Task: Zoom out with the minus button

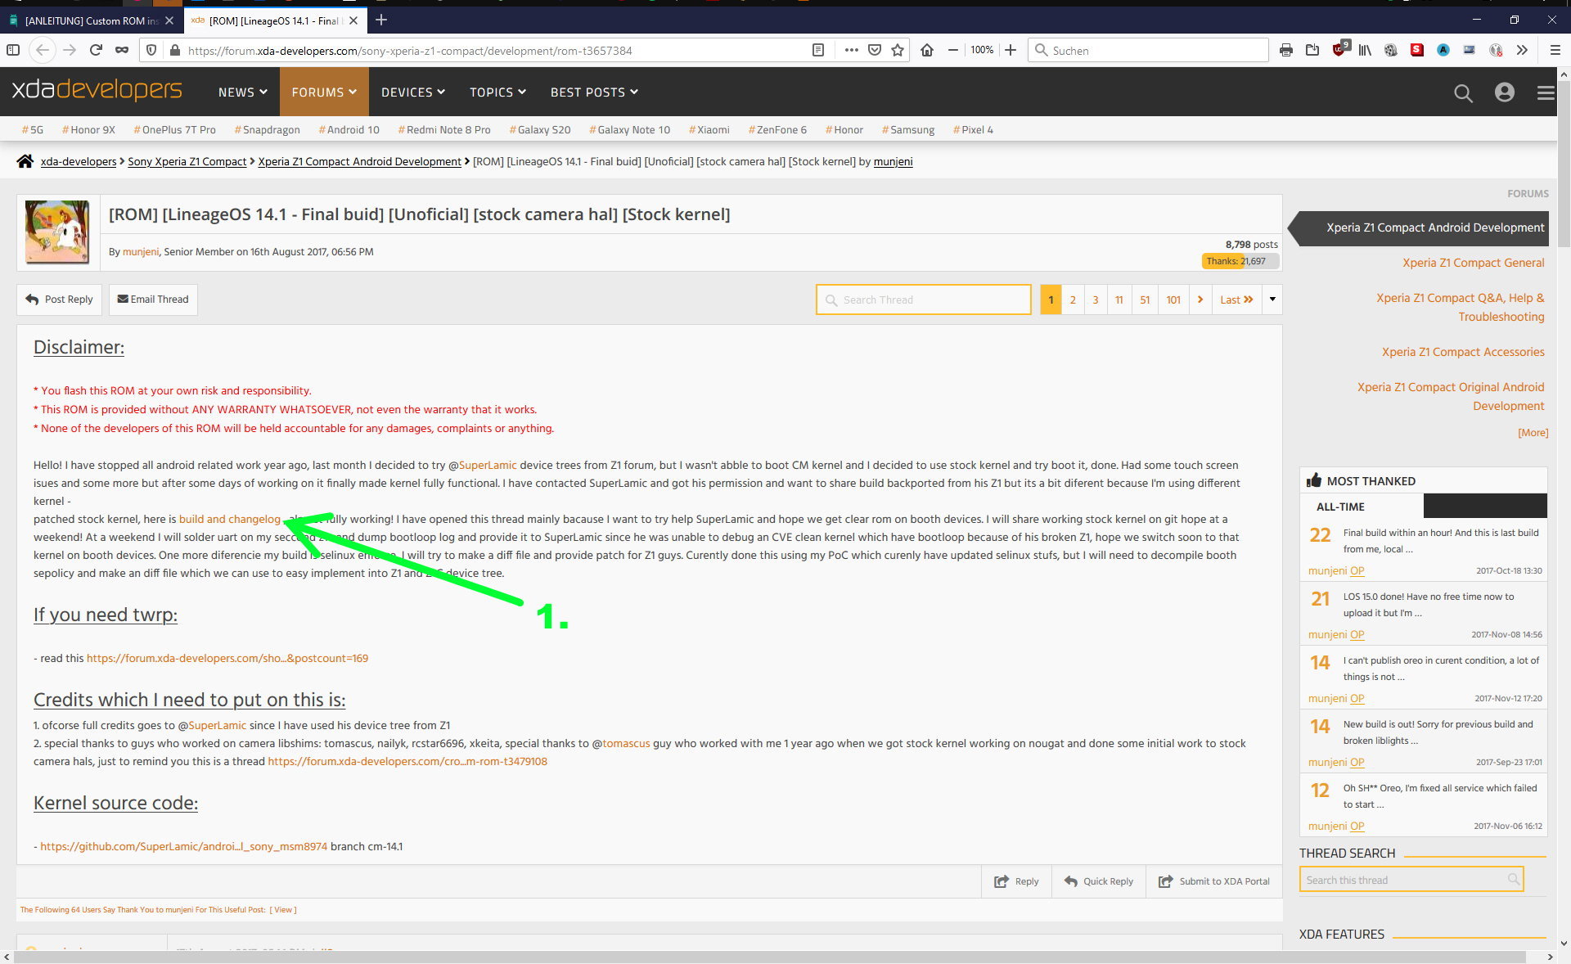Action: tap(953, 50)
